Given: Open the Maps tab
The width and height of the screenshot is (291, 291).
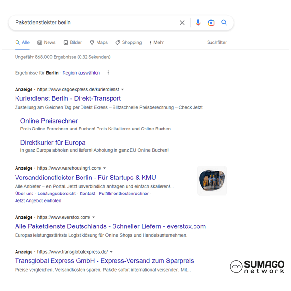Looking at the screenshot, I should (99, 43).
